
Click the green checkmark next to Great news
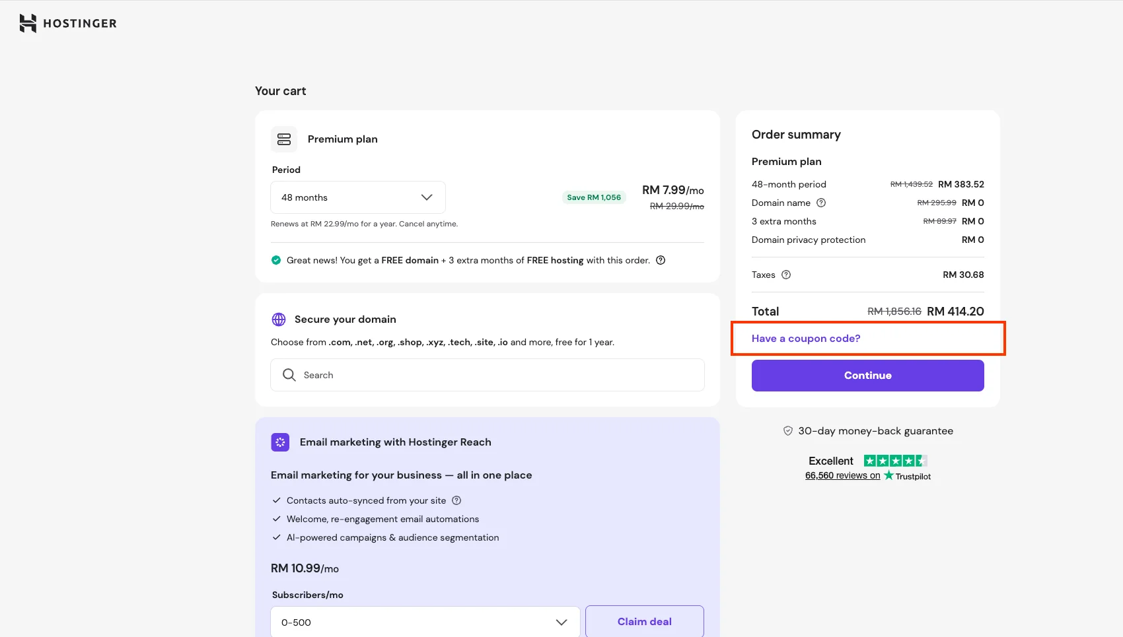pyautogui.click(x=276, y=260)
